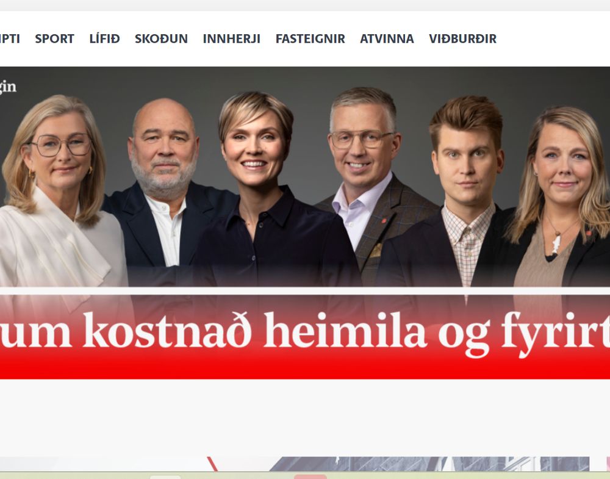This screenshot has height=479, width=610.
Task: Click the word 'heimila' in the red headline
Action: point(345,329)
